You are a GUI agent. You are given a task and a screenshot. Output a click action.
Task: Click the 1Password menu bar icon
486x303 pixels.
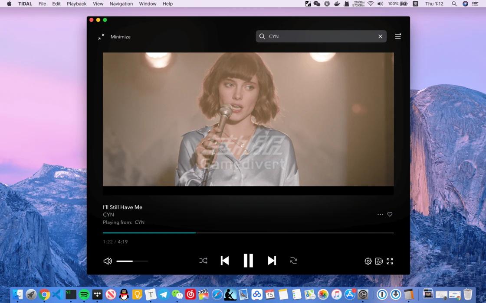coord(327,4)
